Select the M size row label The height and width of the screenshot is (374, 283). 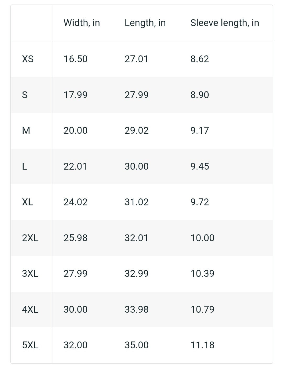tap(26, 130)
